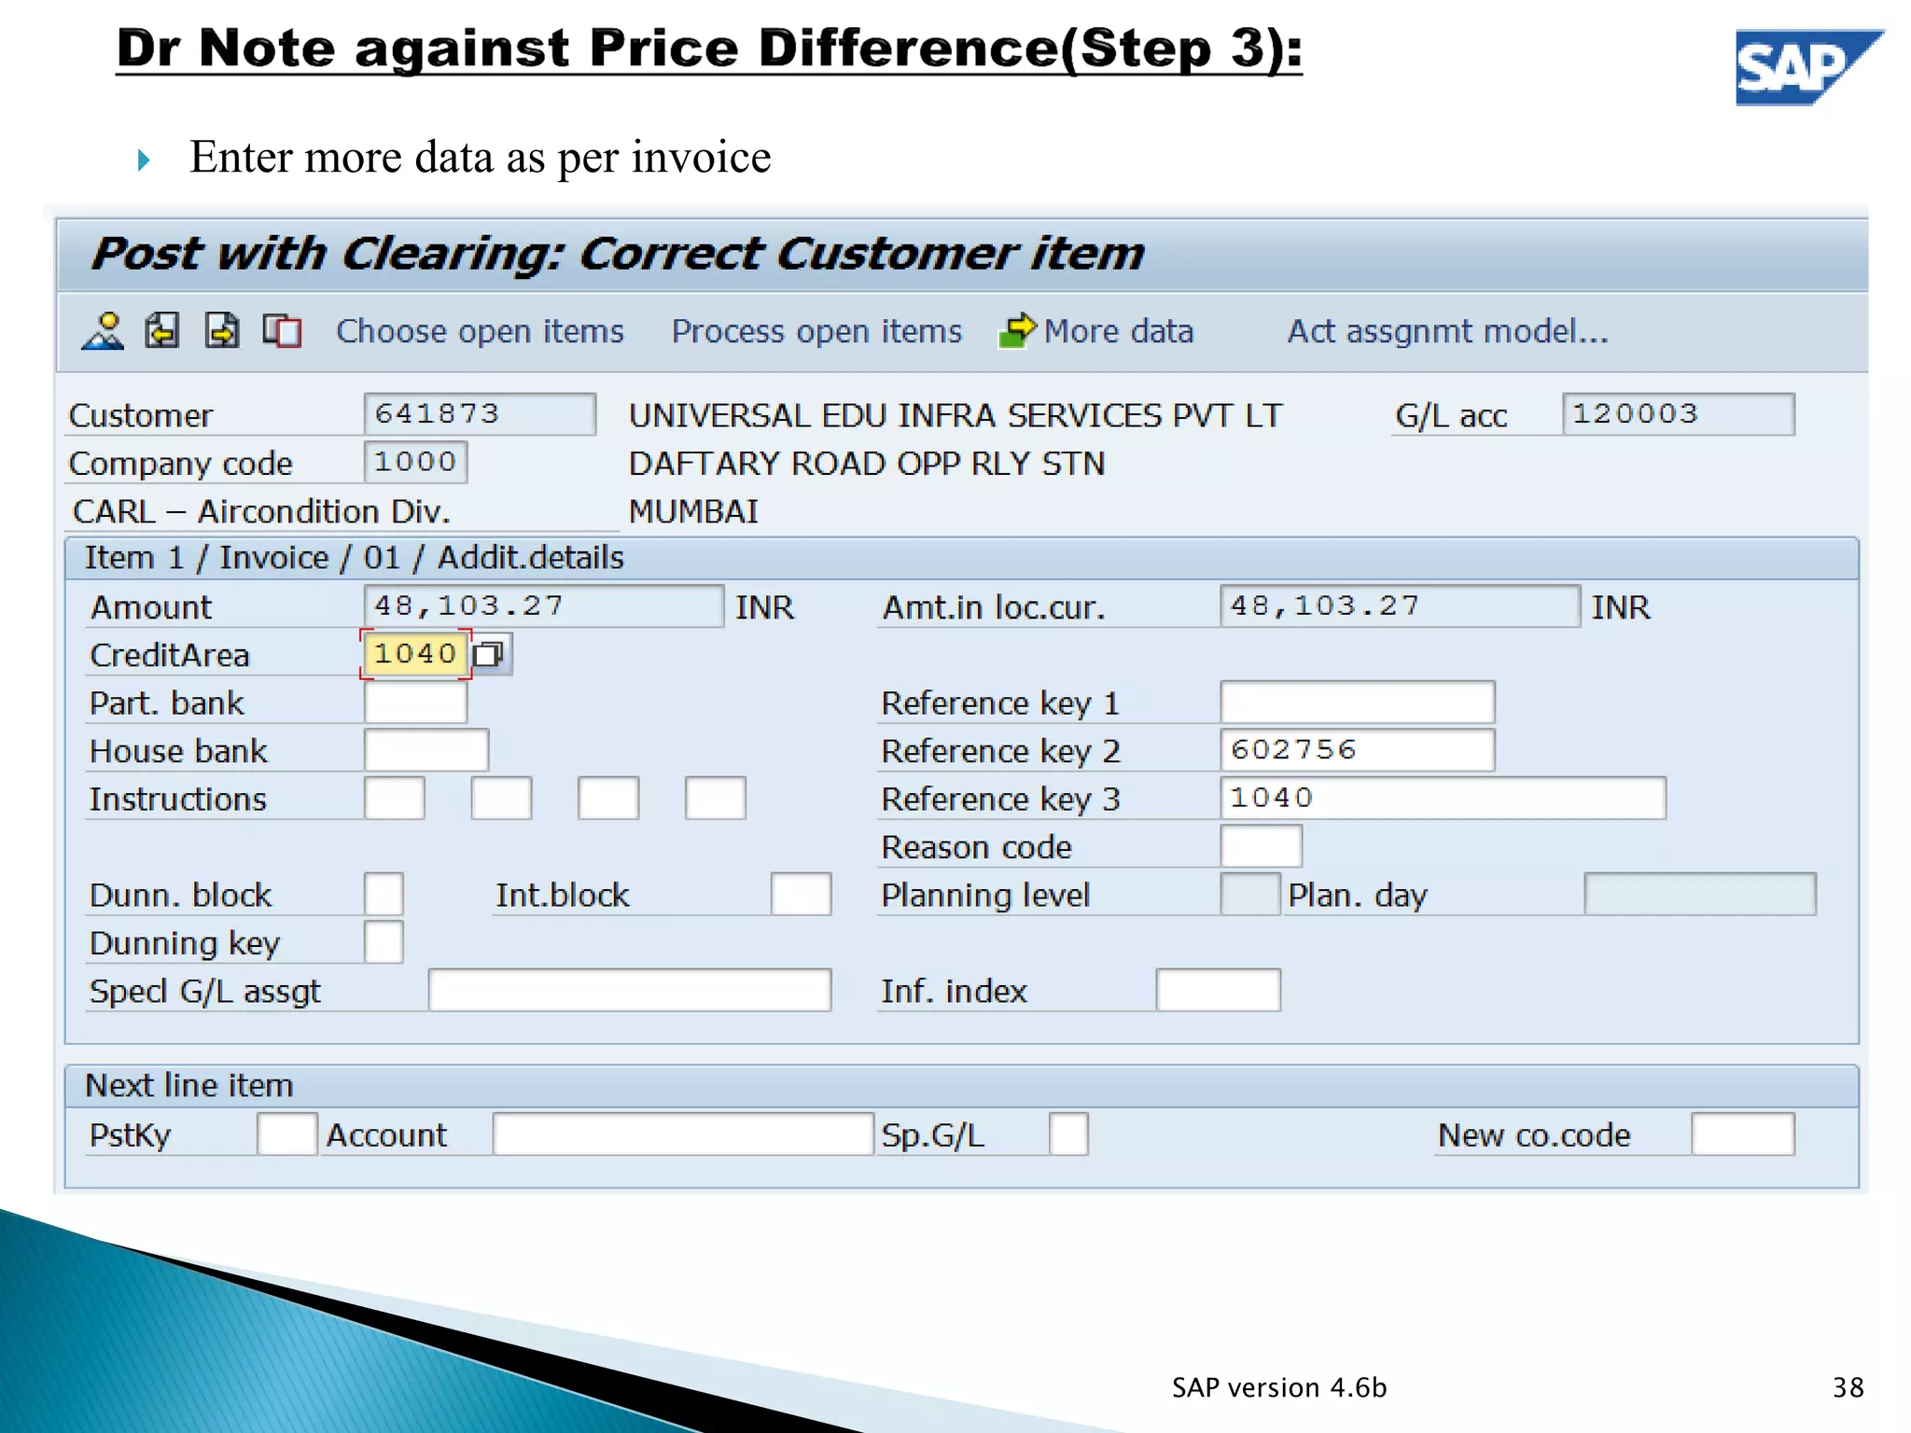Click SAP version 4.6b footer text
This screenshot has height=1433, width=1911.
pyautogui.click(x=1279, y=1388)
